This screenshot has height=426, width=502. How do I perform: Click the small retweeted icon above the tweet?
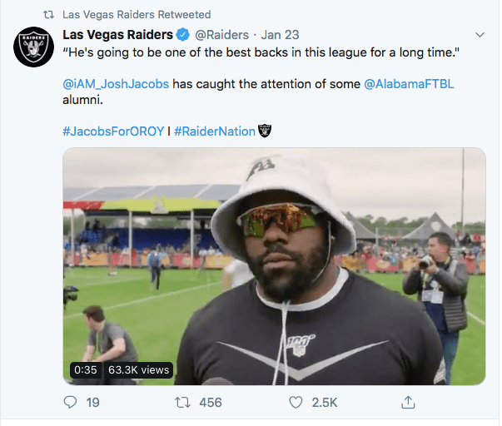point(48,15)
